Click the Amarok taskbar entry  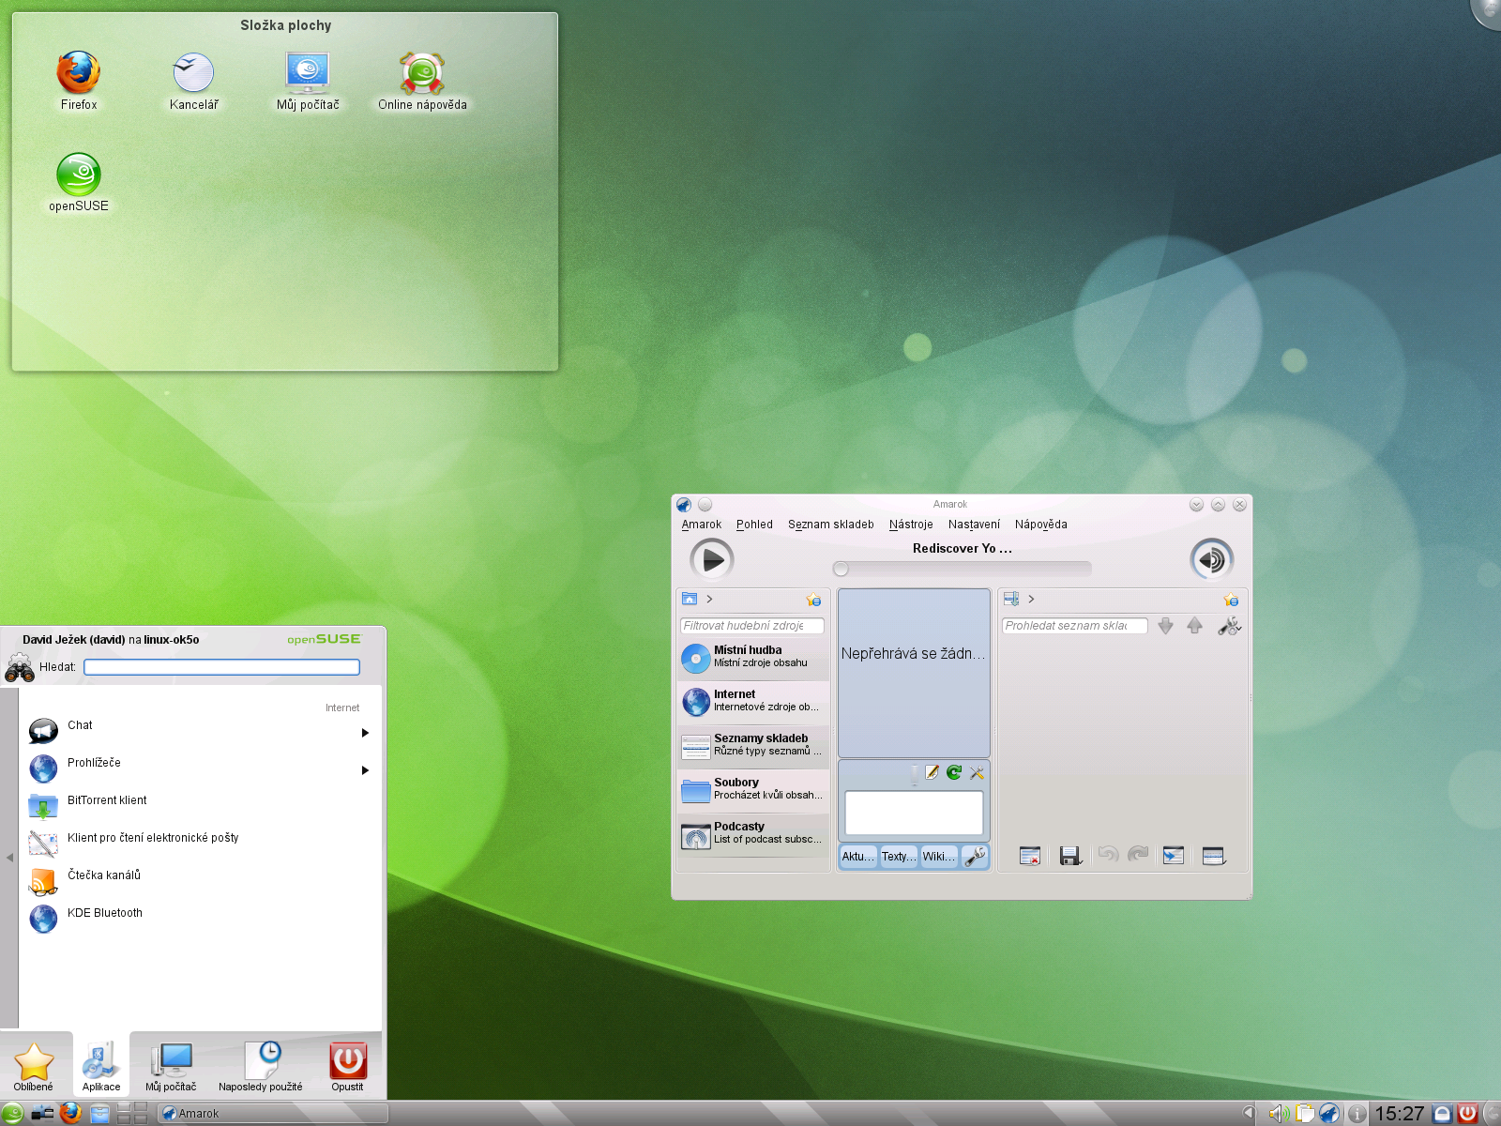273,1114
